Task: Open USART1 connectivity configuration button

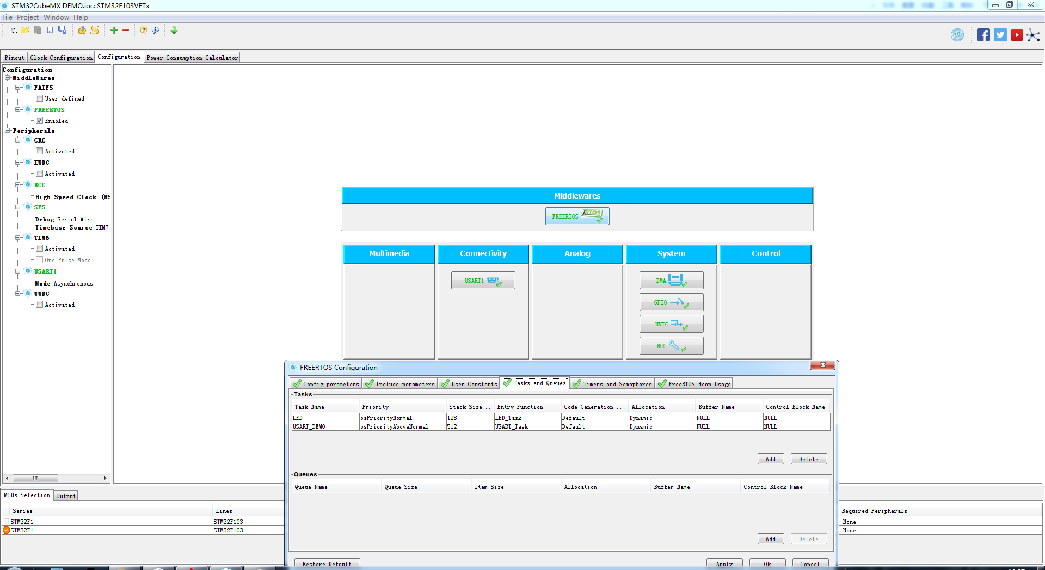Action: point(483,281)
